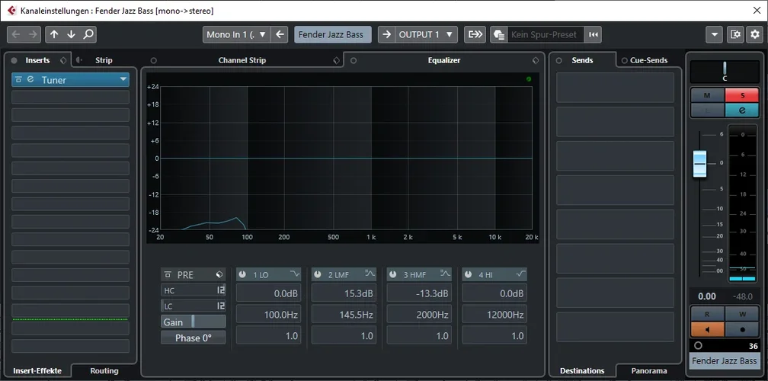
Task: Switch to the Inserts tab
Action: tap(38, 60)
